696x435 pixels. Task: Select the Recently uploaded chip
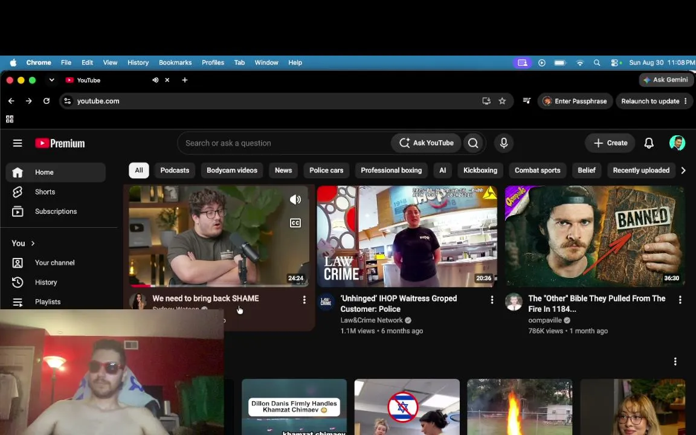point(641,170)
